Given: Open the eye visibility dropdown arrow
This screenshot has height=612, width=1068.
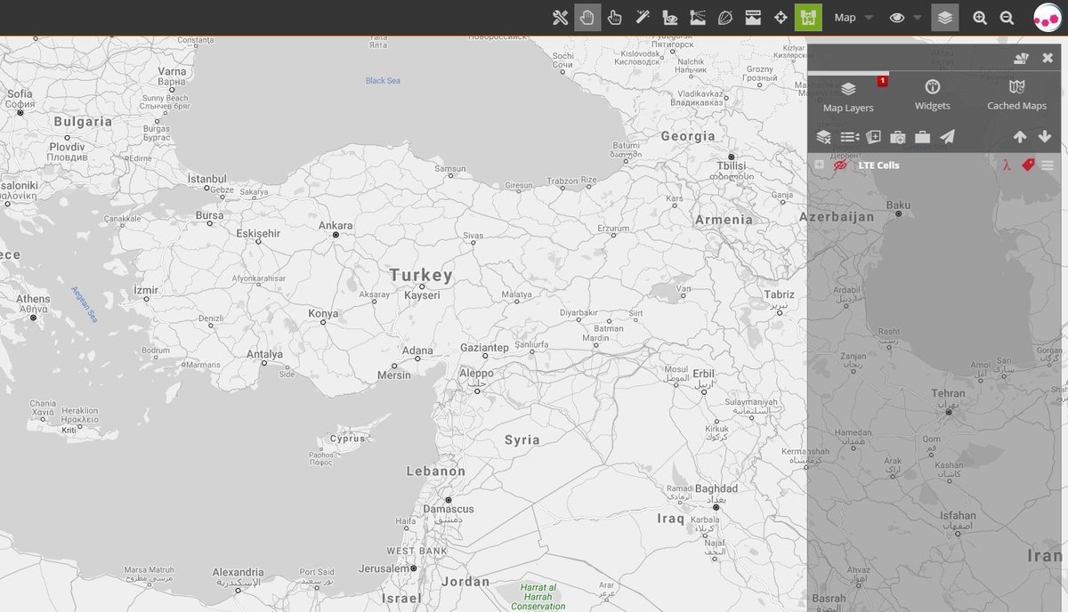Looking at the screenshot, I should 918,18.
